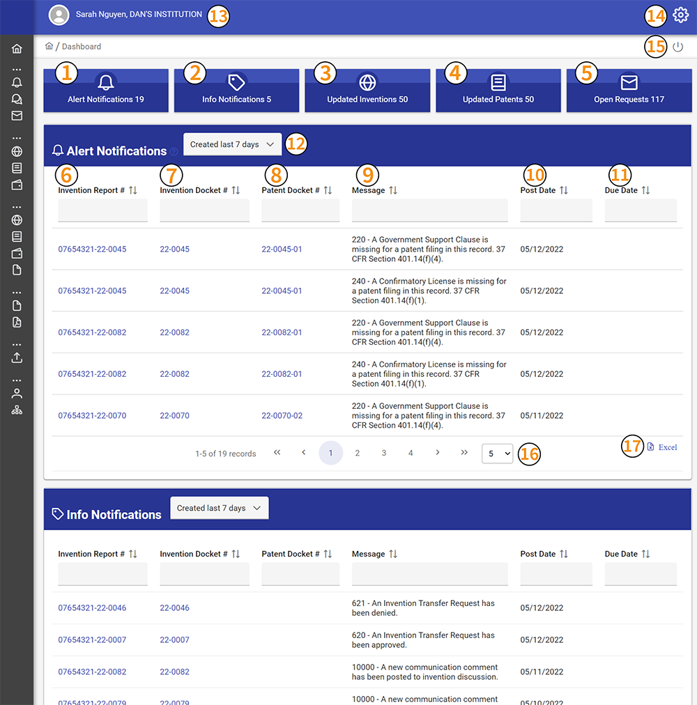This screenshot has height=705, width=697.
Task: Click page 2 in the pagination controls
Action: click(357, 452)
